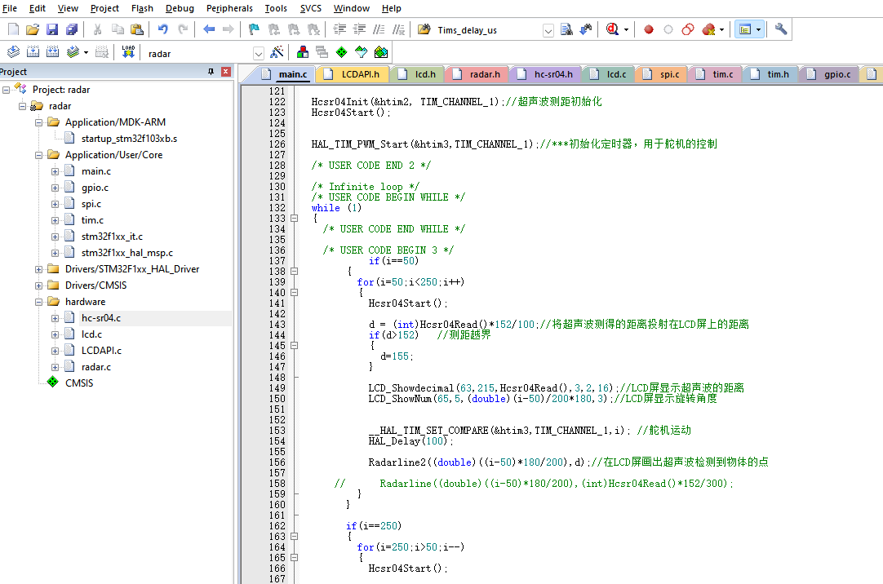
Task: Click the Find in Files binoculars-folder icon
Action: point(424,29)
